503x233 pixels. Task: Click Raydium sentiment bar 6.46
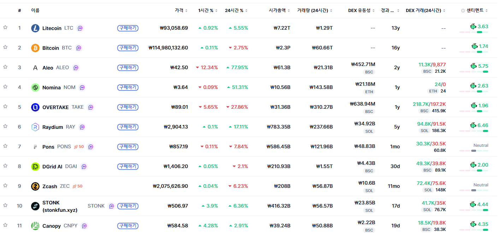pyautogui.click(x=474, y=131)
